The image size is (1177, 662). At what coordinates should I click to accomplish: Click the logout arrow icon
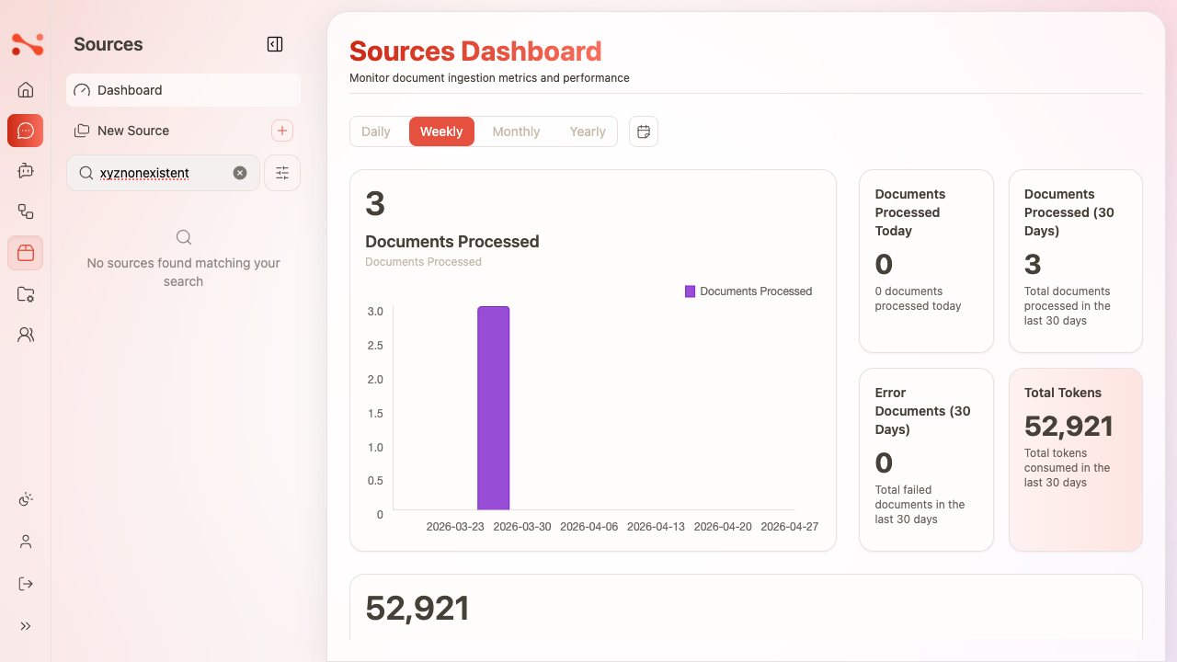[26, 584]
